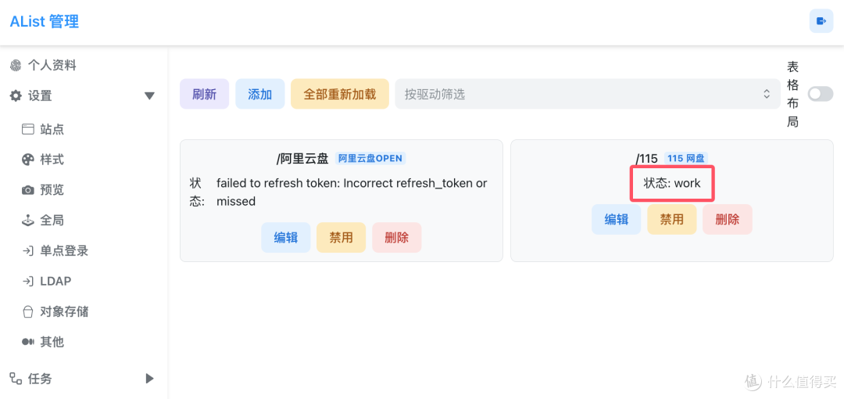Viewport: 844px width, 399px height.
Task: Disable the /115 storage
Action: click(x=672, y=219)
